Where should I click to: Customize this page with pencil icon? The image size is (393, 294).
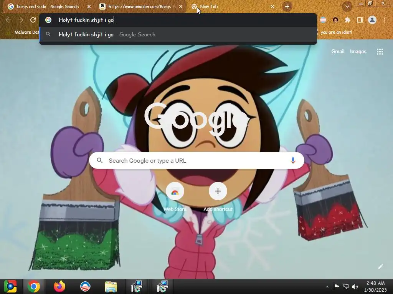380,266
